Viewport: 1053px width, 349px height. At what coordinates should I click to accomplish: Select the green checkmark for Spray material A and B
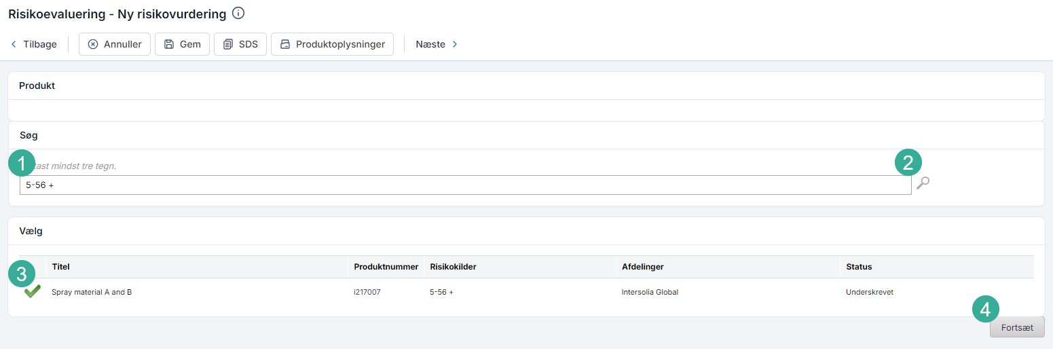[32, 291]
